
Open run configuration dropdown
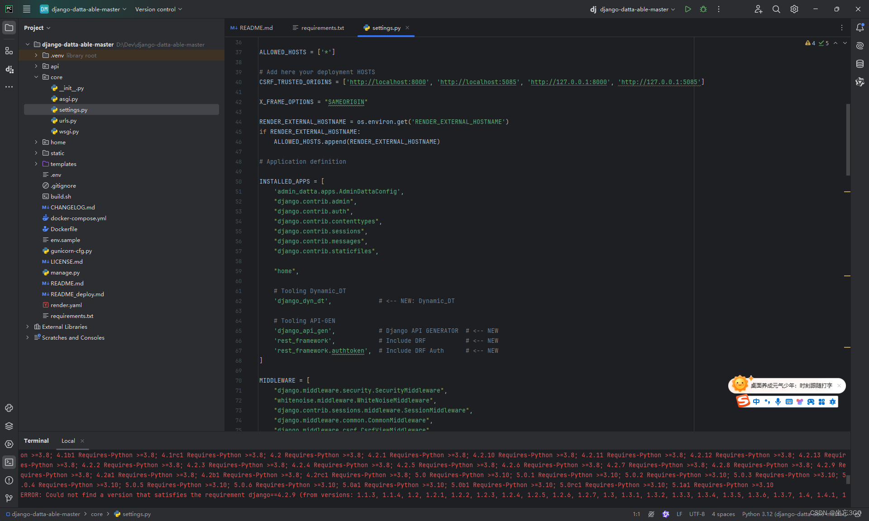pos(632,9)
